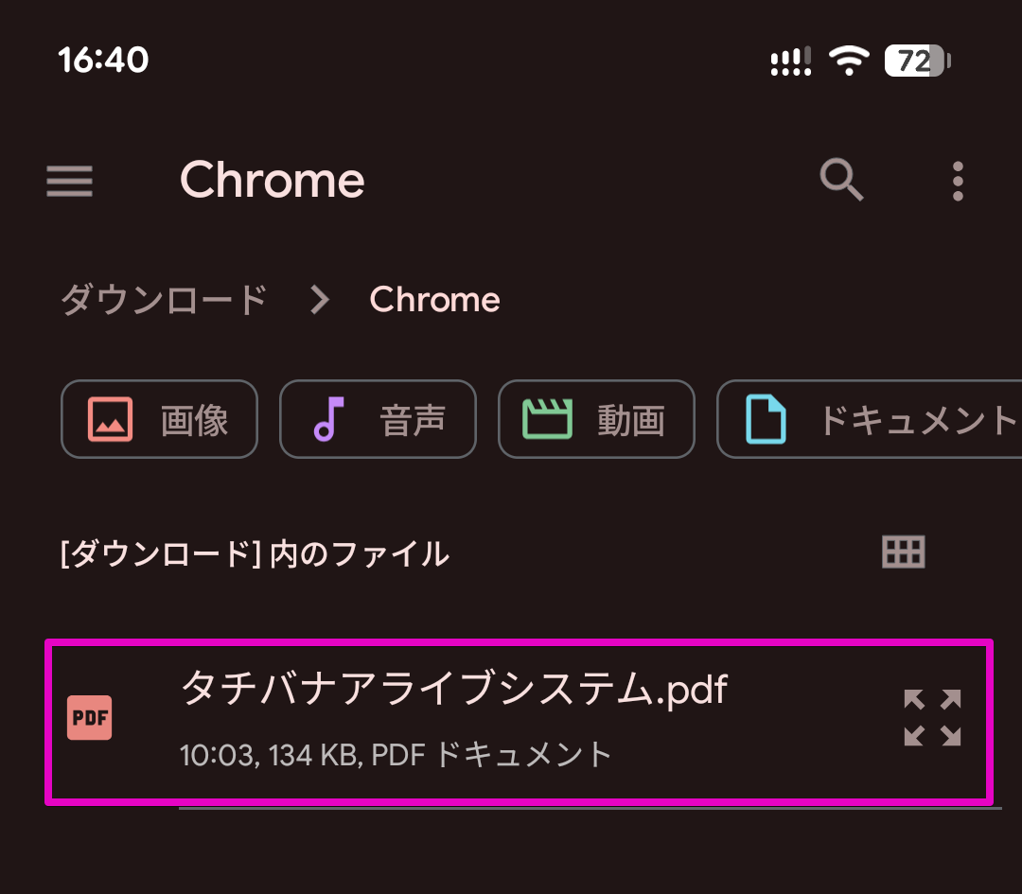Filter files by 動画
The width and height of the screenshot is (1022, 894).
(x=596, y=419)
